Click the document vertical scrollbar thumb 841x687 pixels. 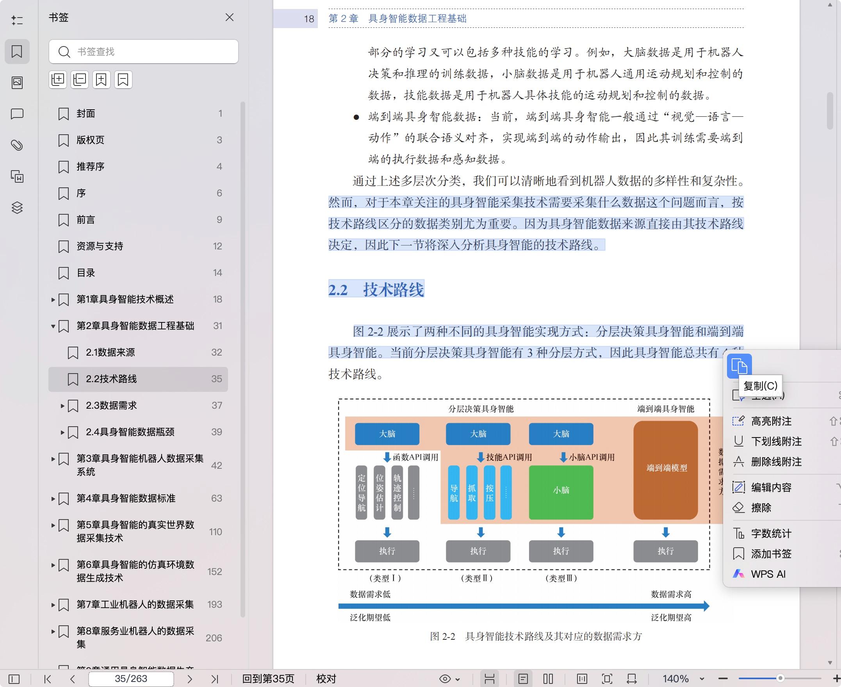click(x=830, y=110)
